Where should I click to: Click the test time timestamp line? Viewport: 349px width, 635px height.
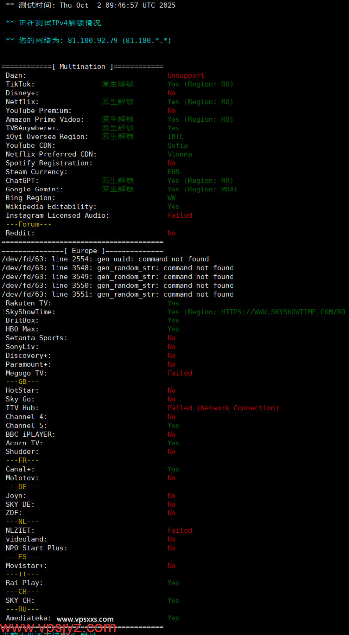[x=90, y=6]
